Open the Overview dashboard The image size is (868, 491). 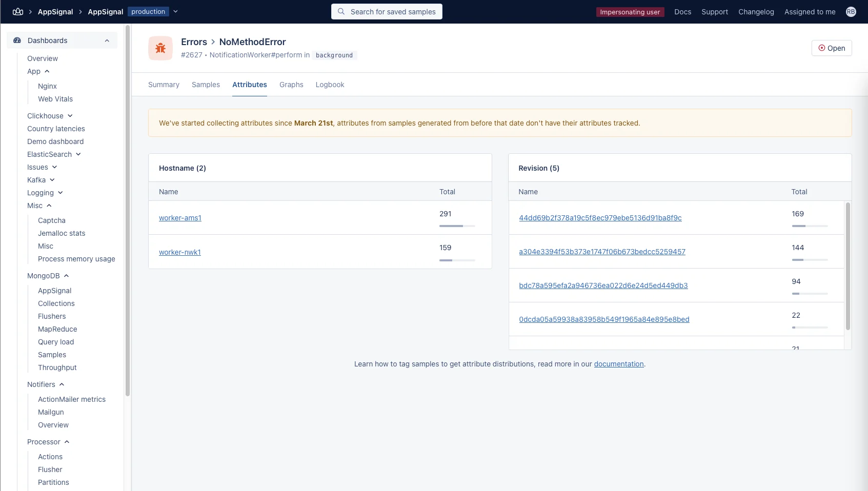(x=43, y=58)
